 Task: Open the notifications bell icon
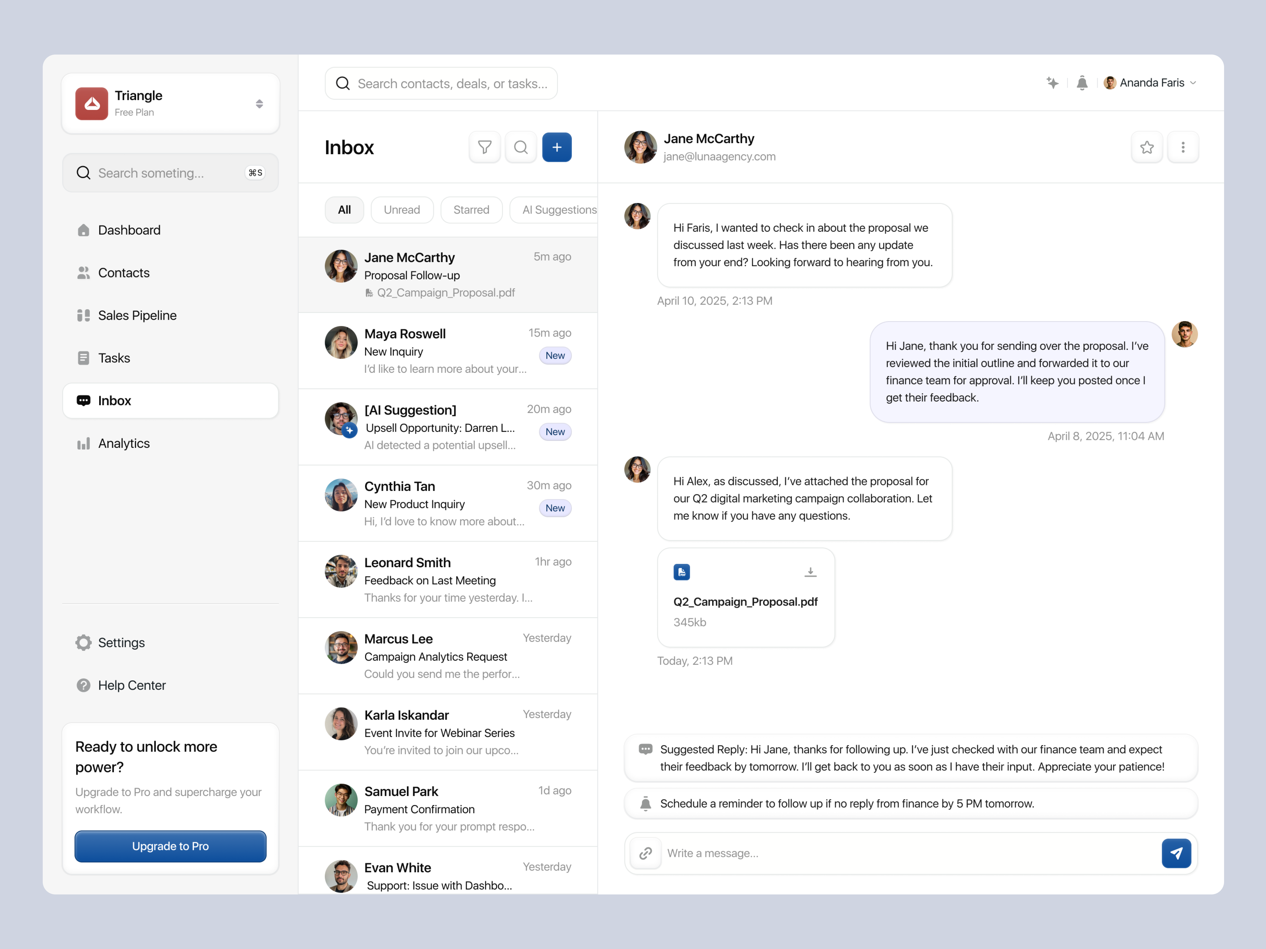[1082, 83]
